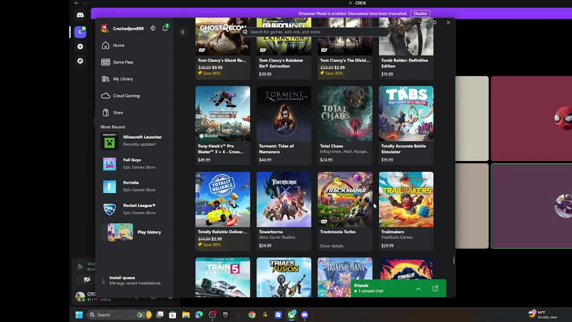Open the Fortnite recent entry
Viewport: 572px width, 322px height.
pyautogui.click(x=134, y=186)
